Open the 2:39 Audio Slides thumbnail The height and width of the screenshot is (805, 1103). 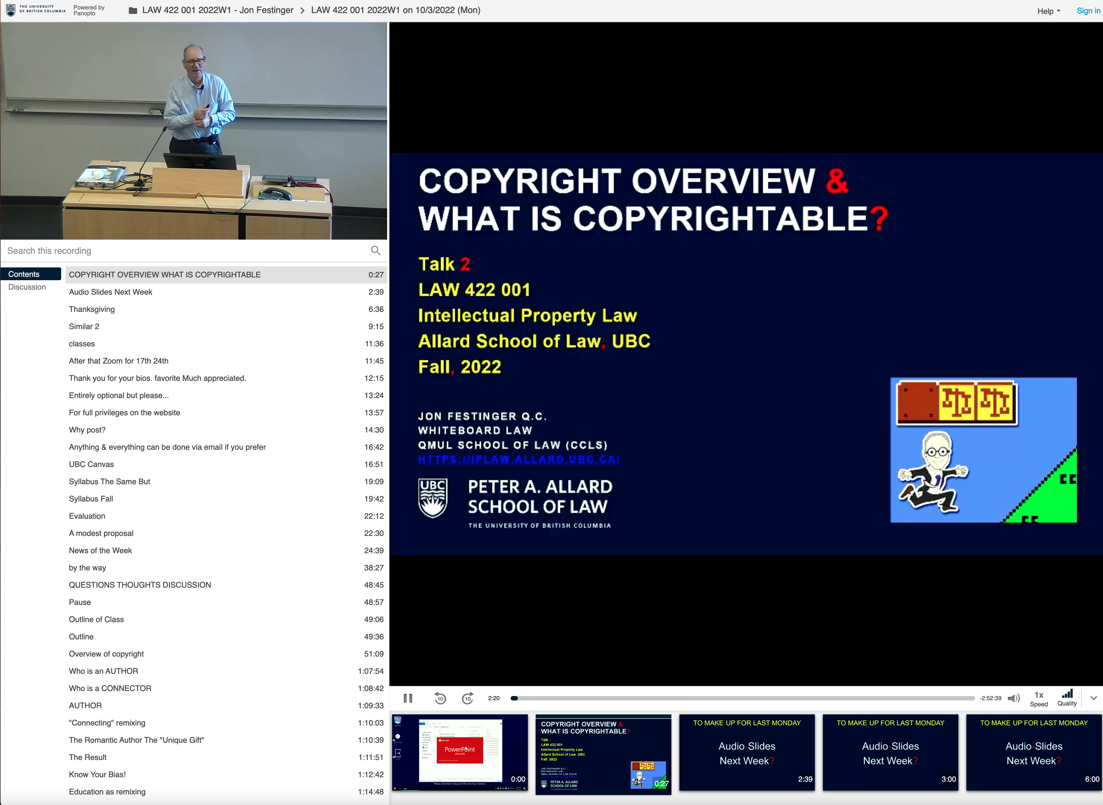747,752
